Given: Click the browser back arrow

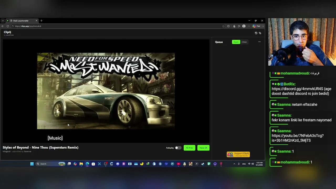Looking at the screenshot, I should pyautogui.click(x=3, y=26).
